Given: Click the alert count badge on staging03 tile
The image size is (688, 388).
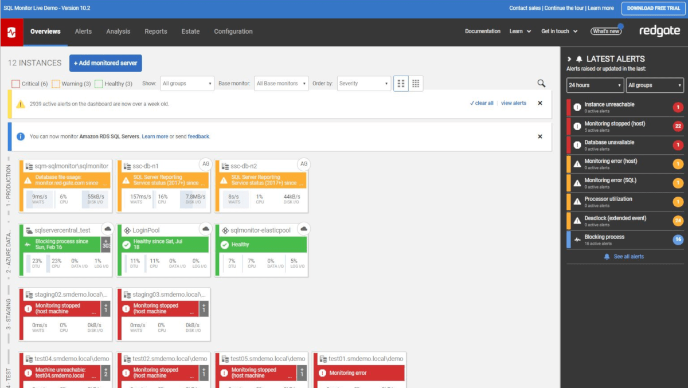Looking at the screenshot, I should pyautogui.click(x=204, y=309).
